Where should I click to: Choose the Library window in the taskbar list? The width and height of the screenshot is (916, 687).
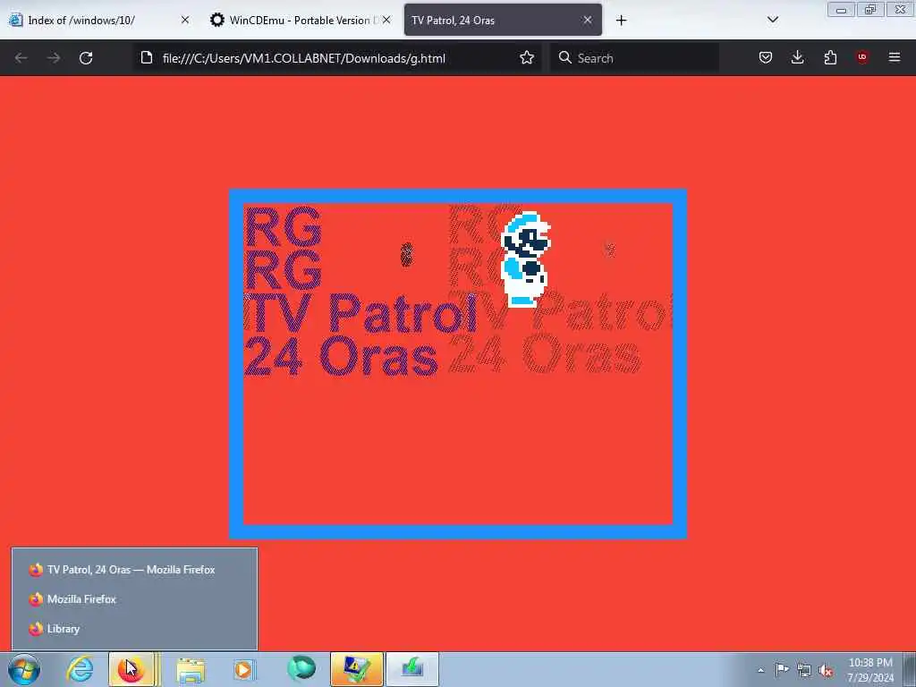point(134,629)
